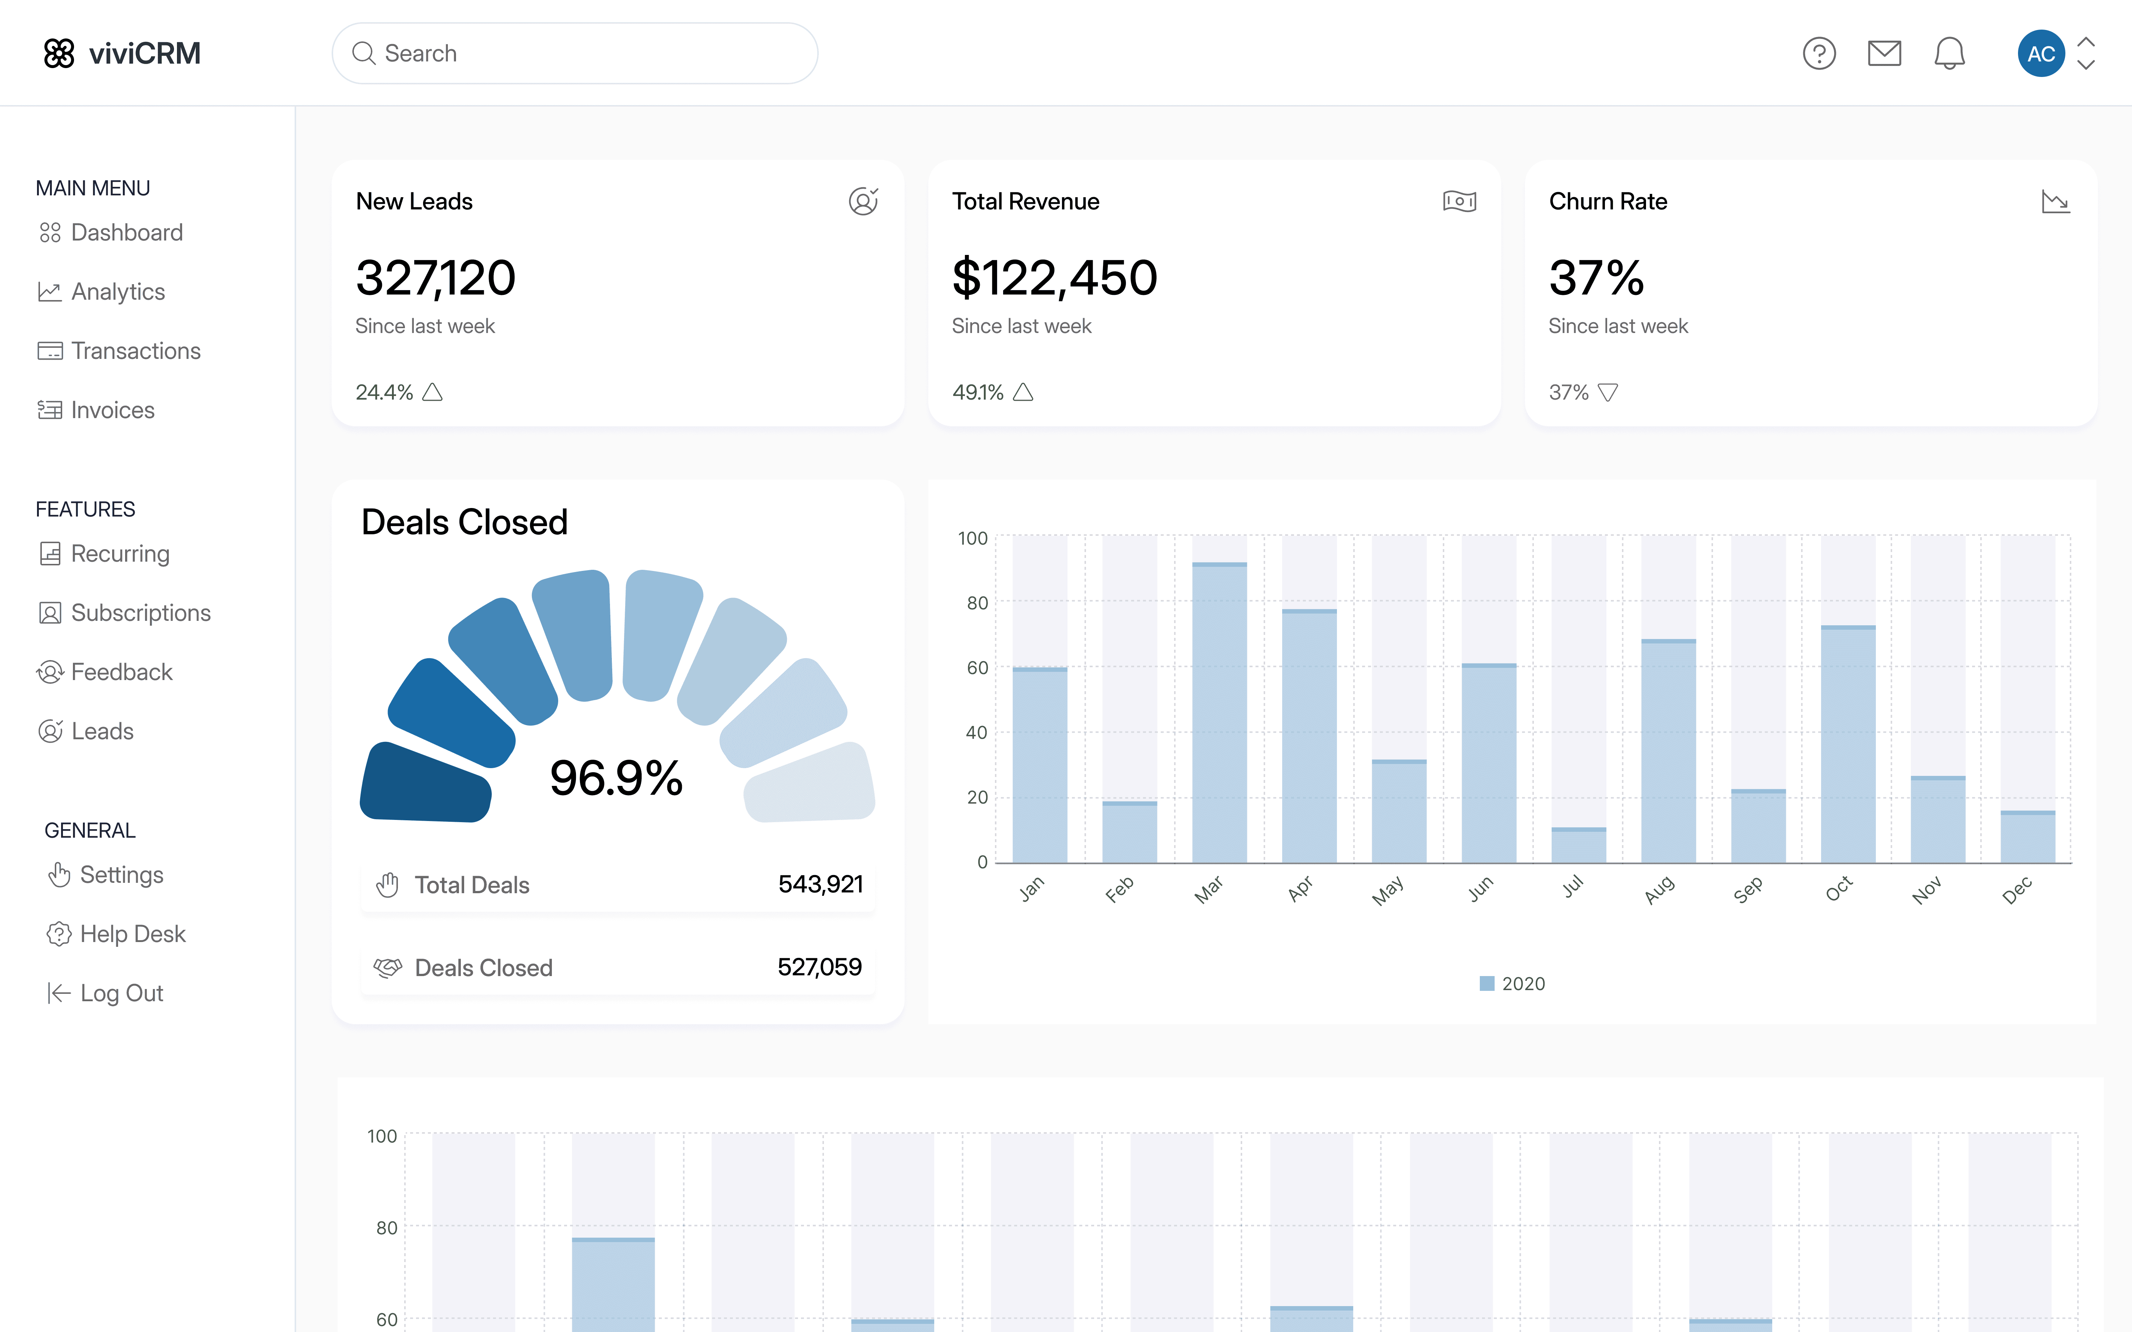
Task: Click the Analytics chart icon
Action: tap(50, 292)
